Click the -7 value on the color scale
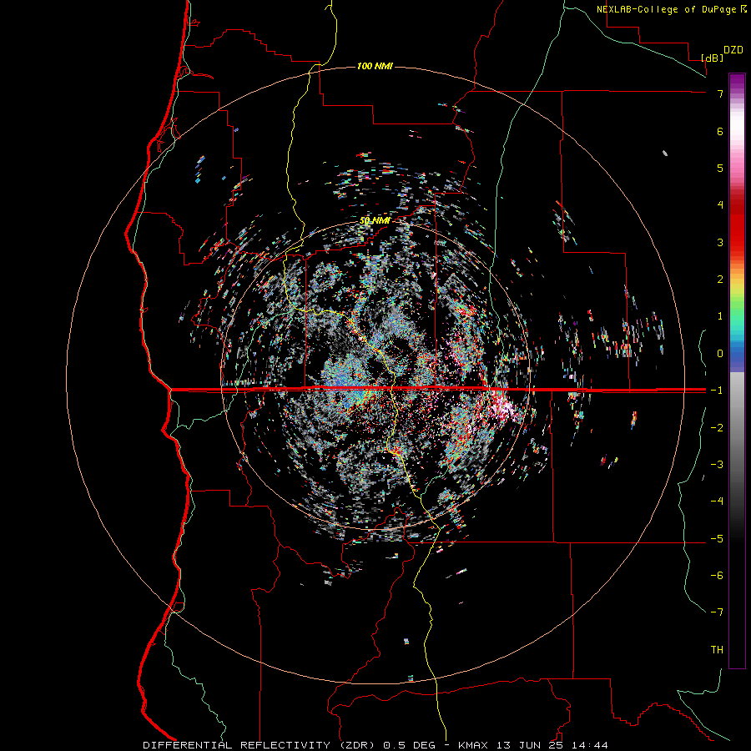Screen dimensions: 751x751 pyautogui.click(x=717, y=612)
